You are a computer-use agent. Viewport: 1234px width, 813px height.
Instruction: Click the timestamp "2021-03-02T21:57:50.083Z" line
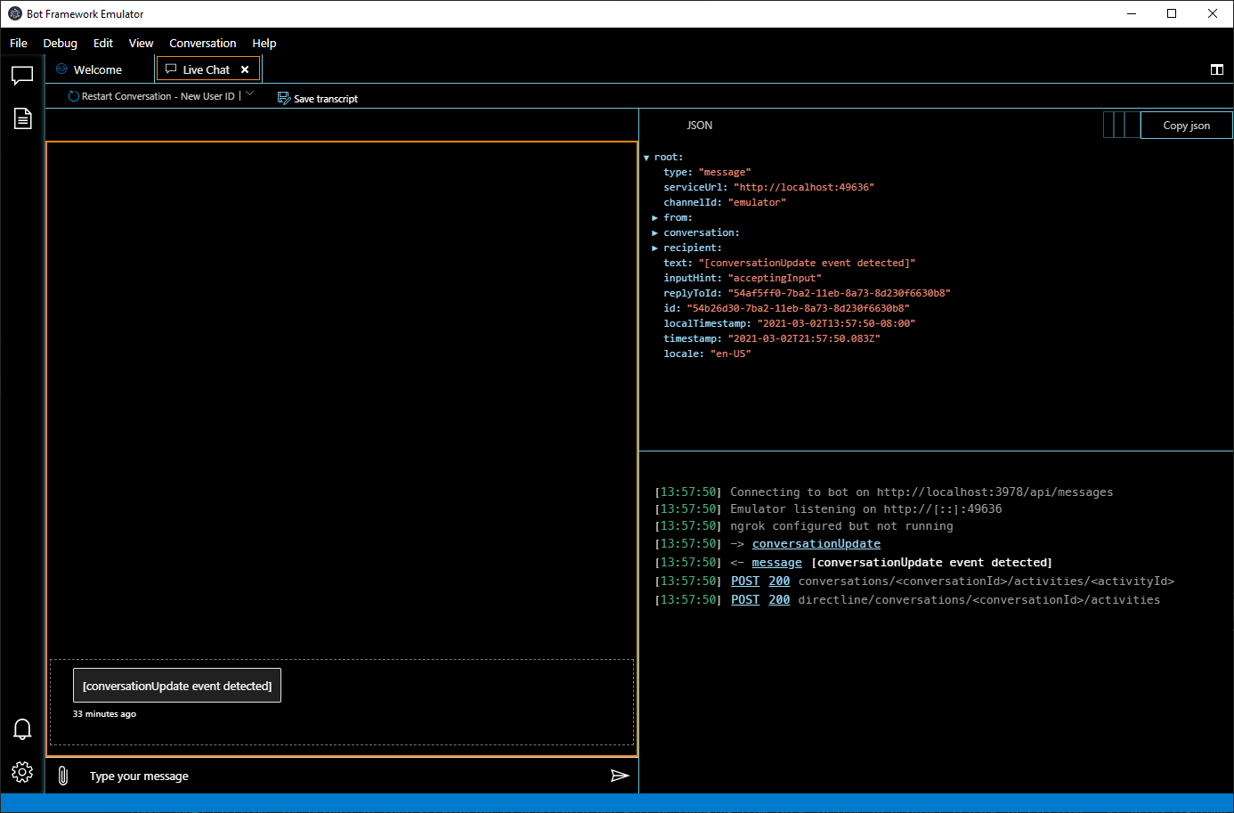click(x=772, y=339)
